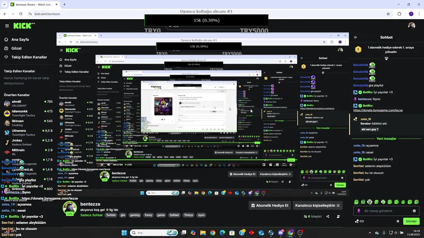Screen dimensions: 424x238
Task: Open the Chrome tab search dropdown
Action: 5,5
